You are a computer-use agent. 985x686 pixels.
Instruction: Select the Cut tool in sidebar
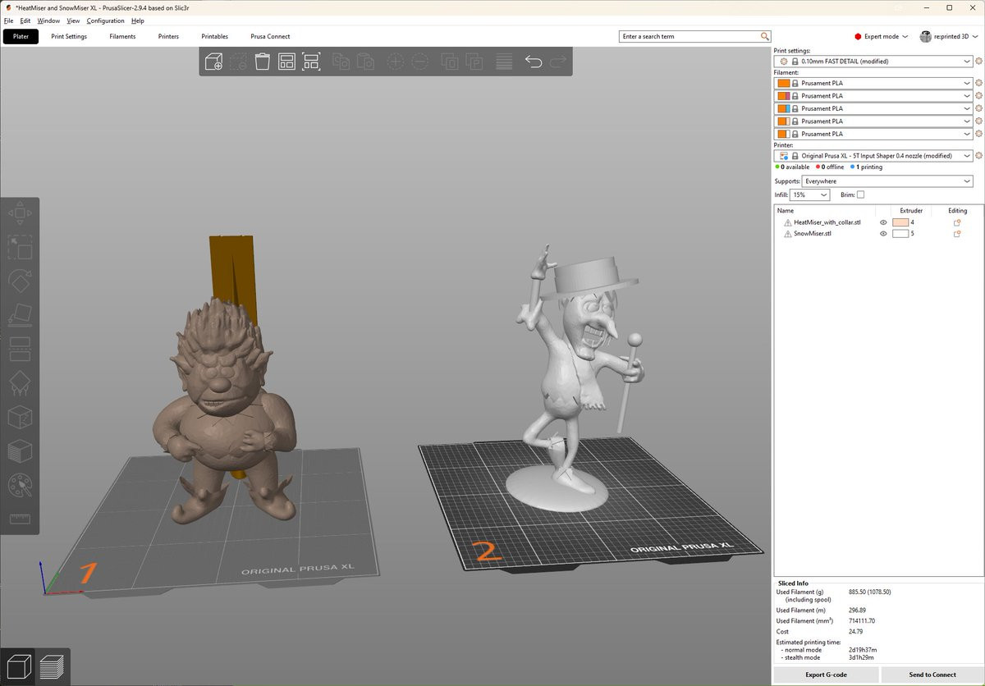(x=20, y=349)
